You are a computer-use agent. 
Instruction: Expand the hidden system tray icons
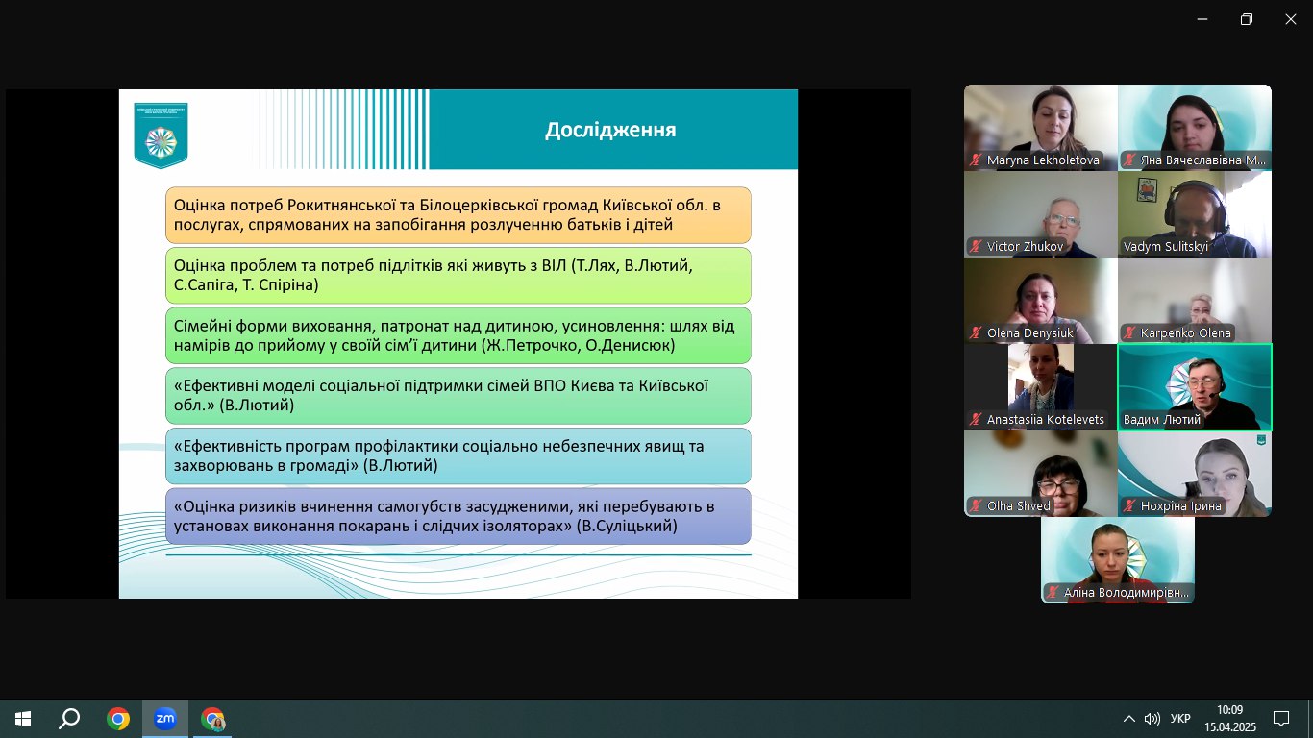1128,718
